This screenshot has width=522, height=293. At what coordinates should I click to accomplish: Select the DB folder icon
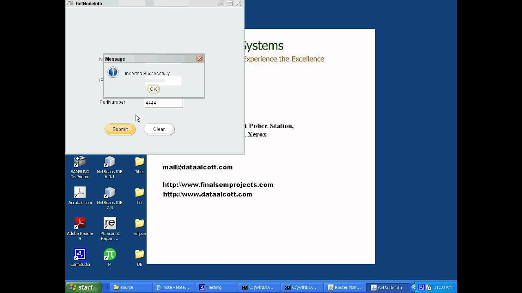pyautogui.click(x=139, y=258)
